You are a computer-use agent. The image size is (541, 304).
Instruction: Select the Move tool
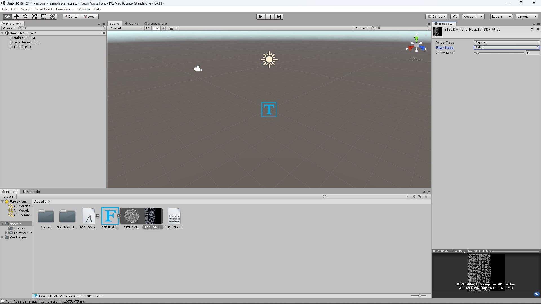pos(16,17)
